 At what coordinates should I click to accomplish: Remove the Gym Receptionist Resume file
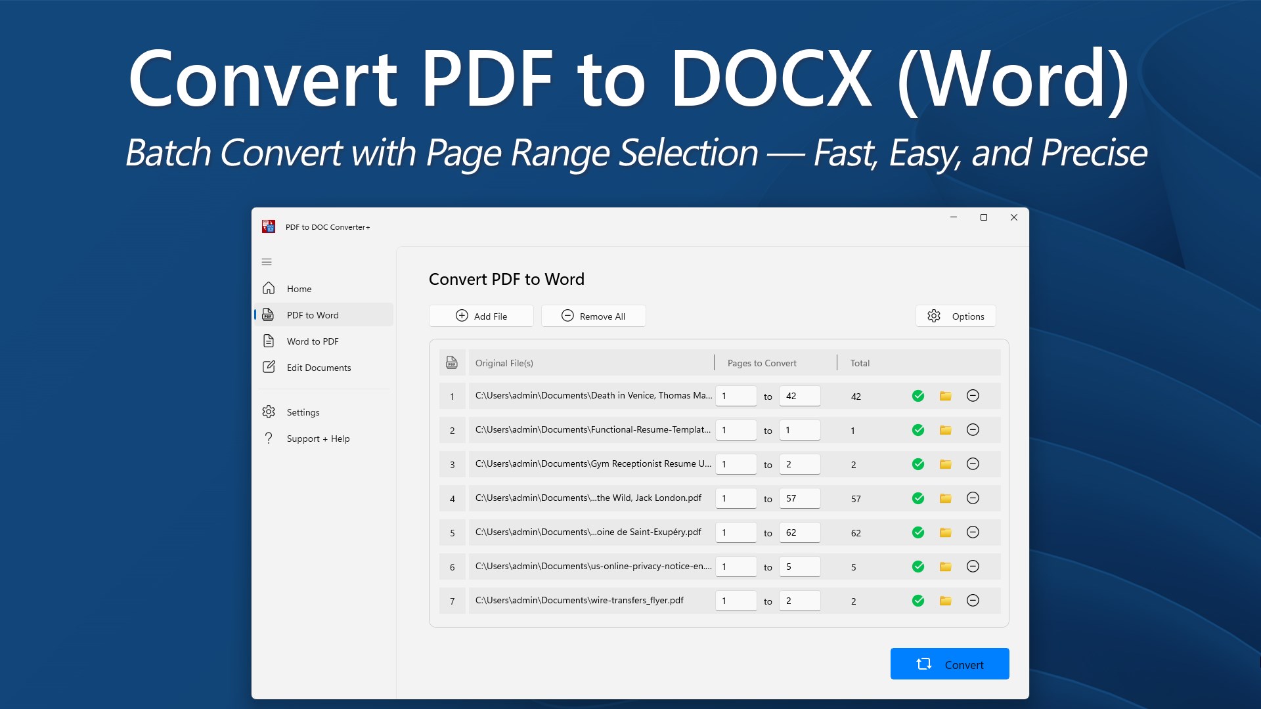[973, 464]
